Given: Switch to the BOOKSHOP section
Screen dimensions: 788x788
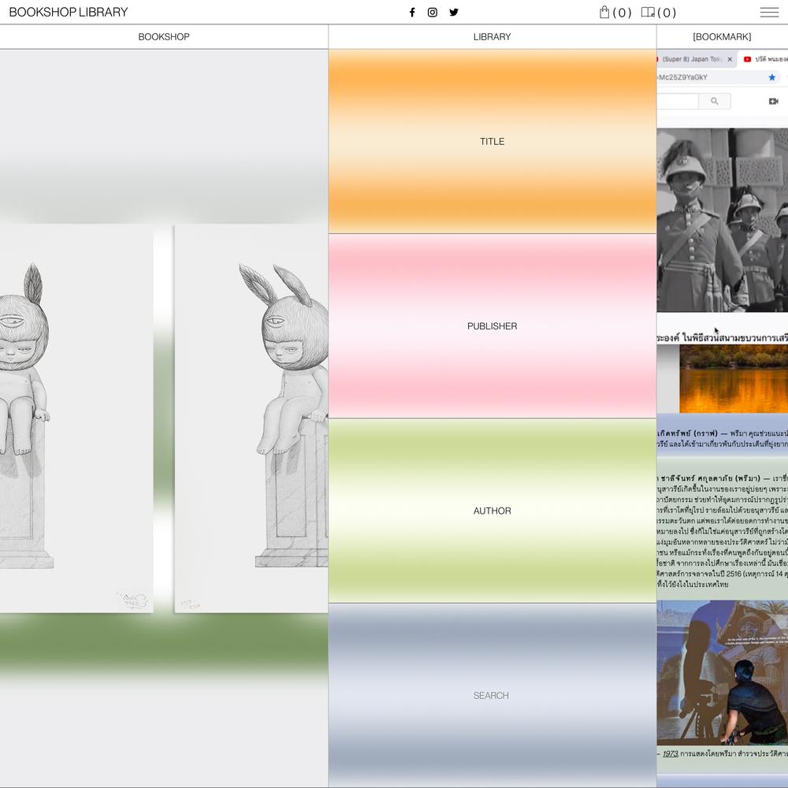Looking at the screenshot, I should pyautogui.click(x=164, y=37).
